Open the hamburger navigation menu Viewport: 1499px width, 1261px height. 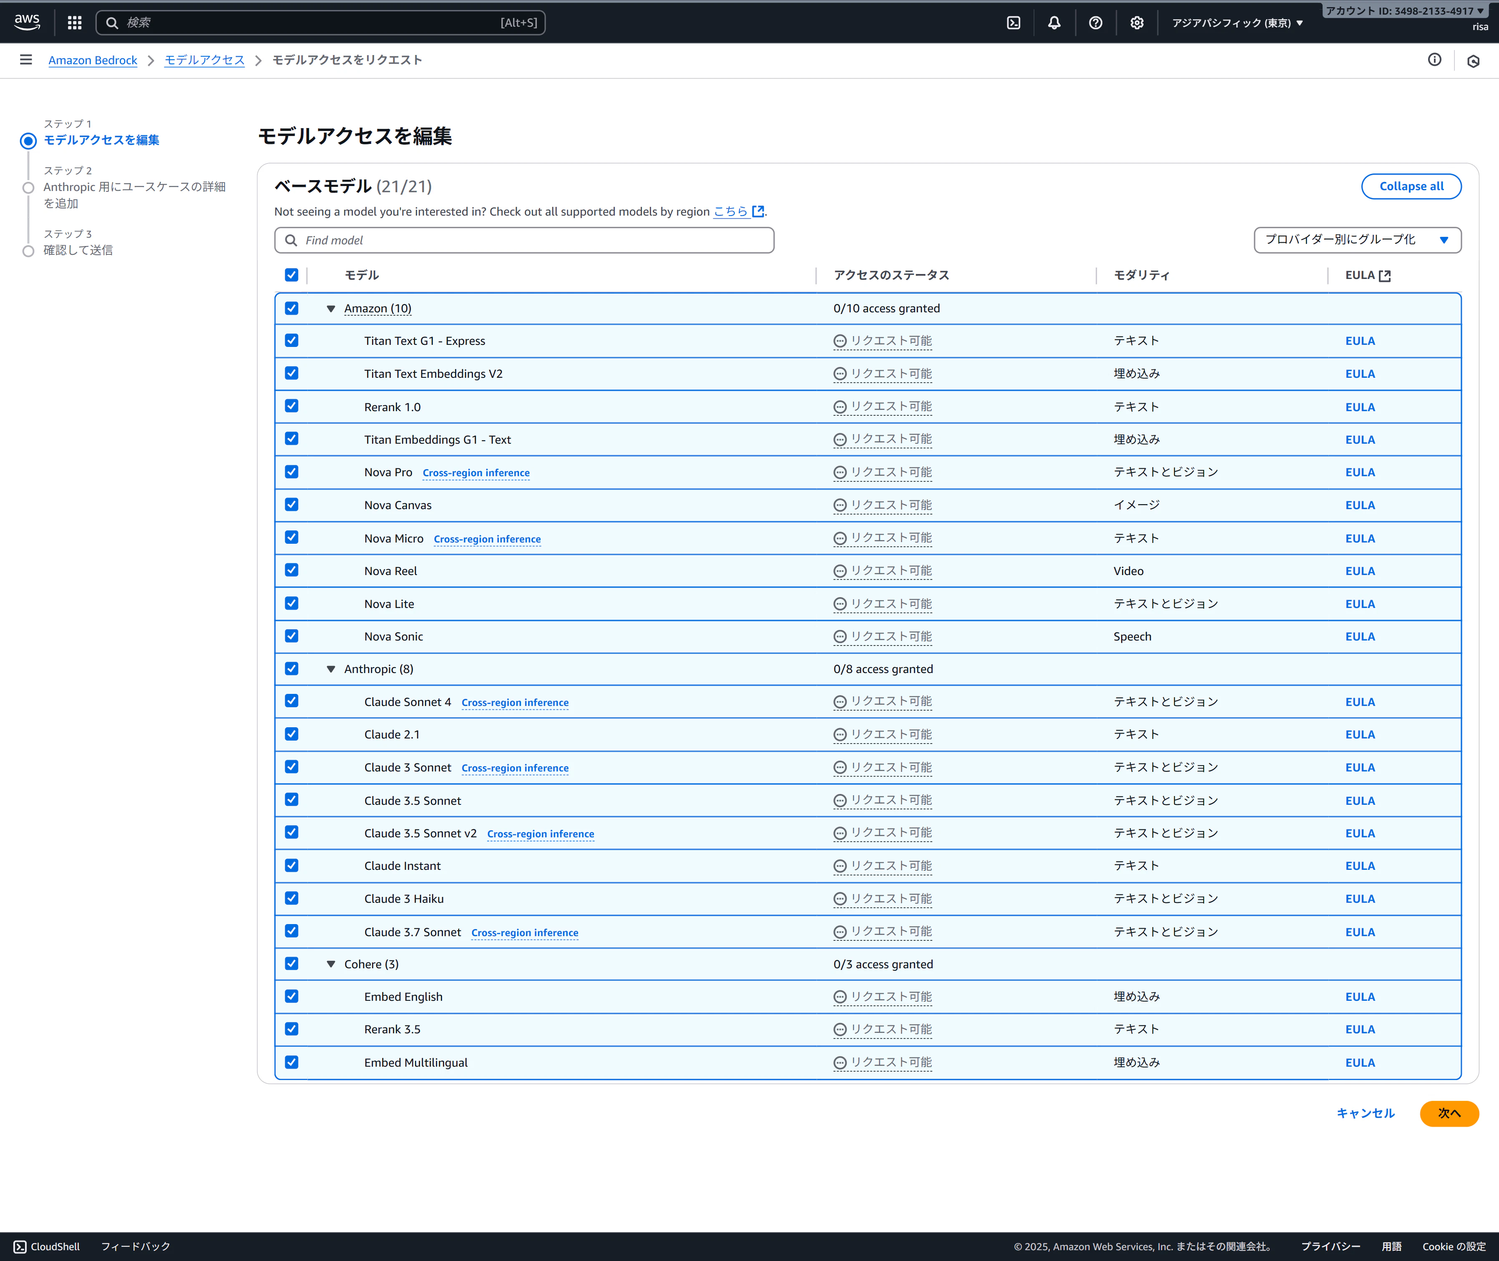click(x=26, y=60)
